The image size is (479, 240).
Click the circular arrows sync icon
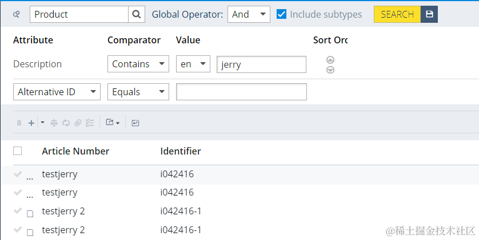tap(66, 123)
